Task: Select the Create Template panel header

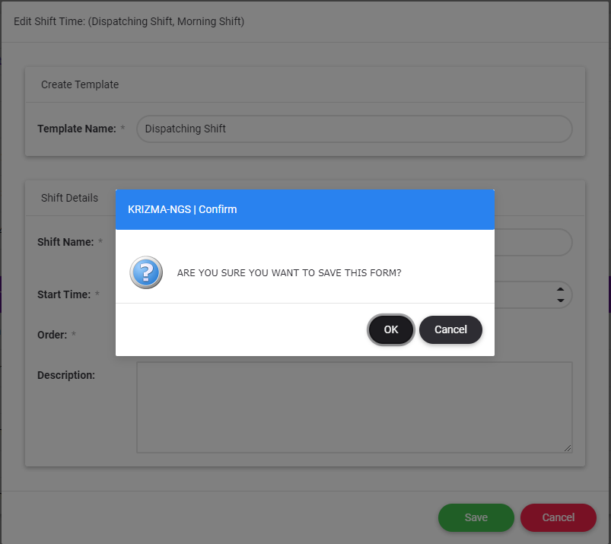Action: pyautogui.click(x=80, y=84)
